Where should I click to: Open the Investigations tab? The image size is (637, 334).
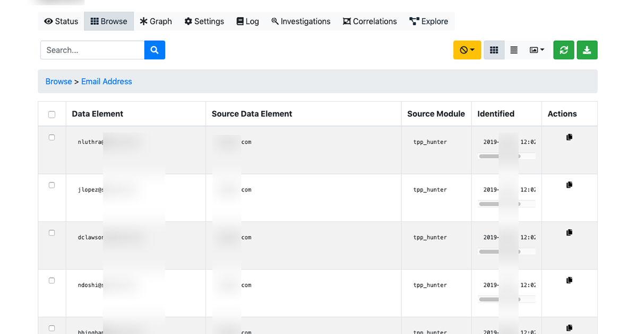coord(300,21)
